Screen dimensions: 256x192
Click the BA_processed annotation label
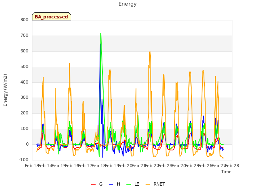pyautogui.click(x=52, y=17)
